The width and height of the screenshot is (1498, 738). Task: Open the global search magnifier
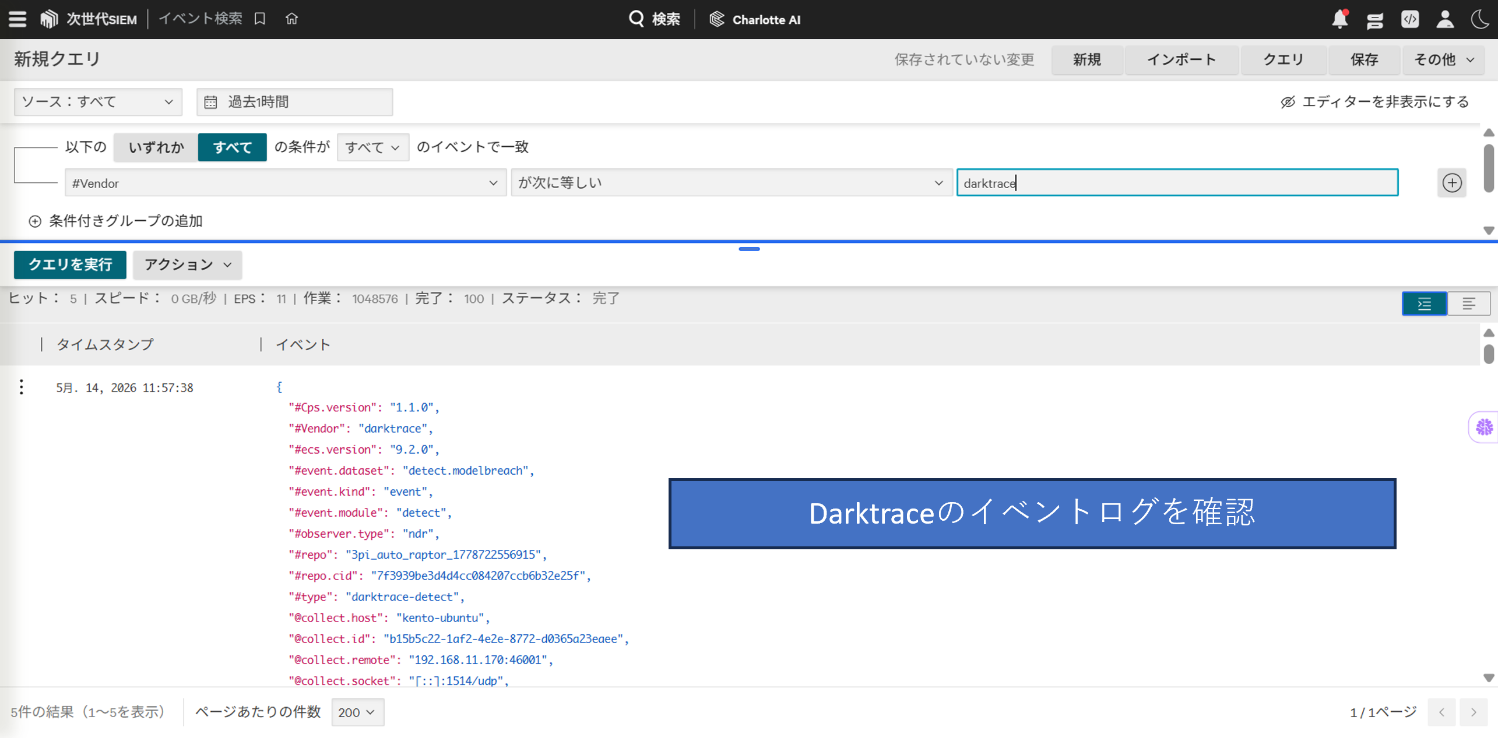click(636, 19)
